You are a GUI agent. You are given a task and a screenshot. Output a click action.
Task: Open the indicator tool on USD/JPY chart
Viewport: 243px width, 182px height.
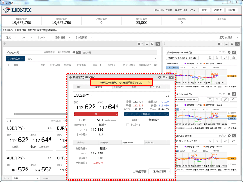tap(233, 58)
